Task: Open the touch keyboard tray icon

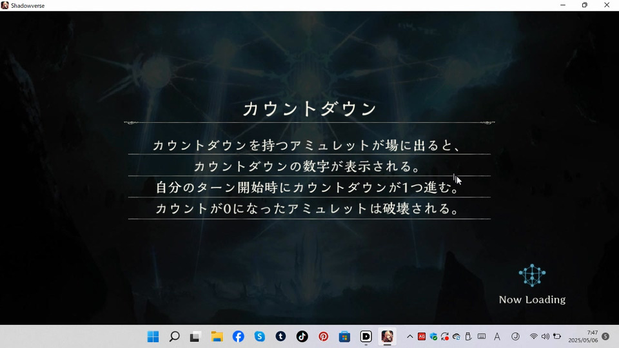Action: point(482,336)
